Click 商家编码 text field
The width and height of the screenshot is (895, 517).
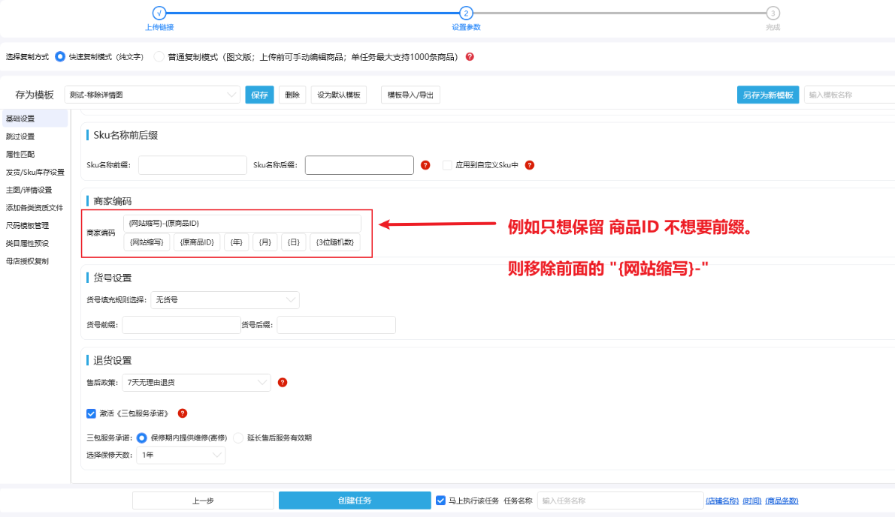point(243,224)
